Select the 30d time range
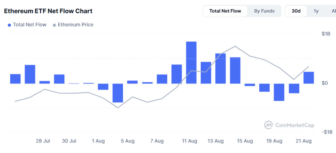Viewport: 336px width, 153px height. click(296, 11)
